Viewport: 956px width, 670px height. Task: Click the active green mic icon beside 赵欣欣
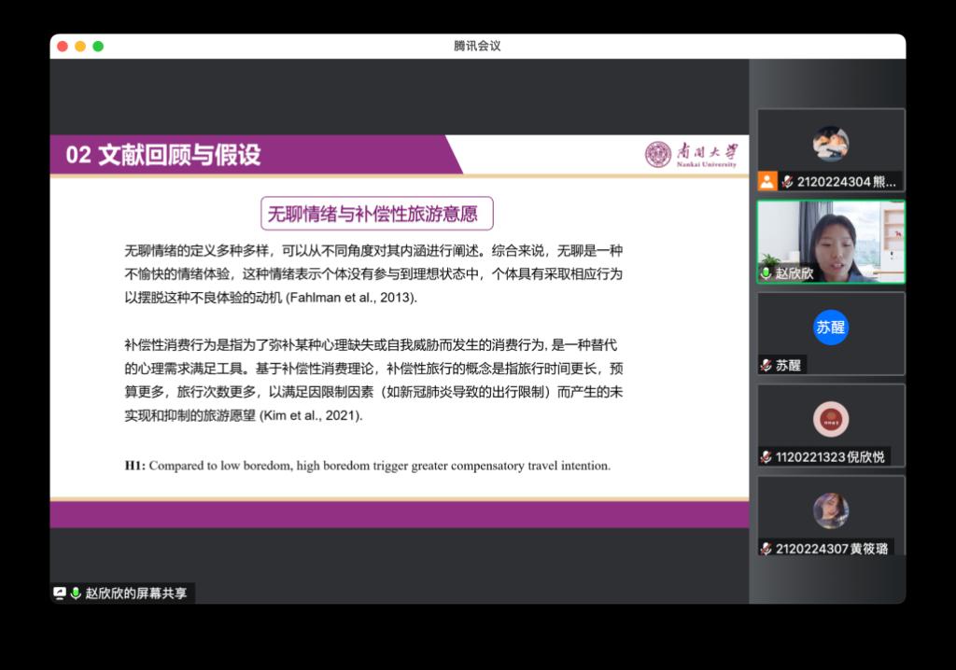(766, 273)
